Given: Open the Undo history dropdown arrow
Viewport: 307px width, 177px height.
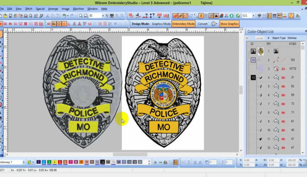Looking at the screenshot, I should tap(68, 16).
